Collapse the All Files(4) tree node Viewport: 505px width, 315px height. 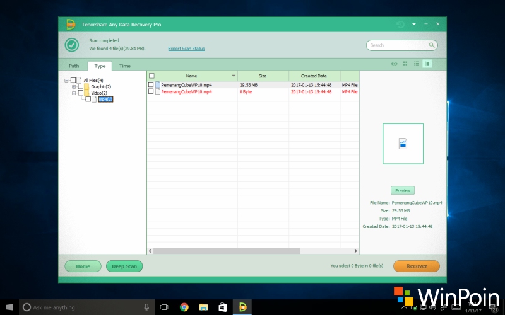[x=66, y=81]
